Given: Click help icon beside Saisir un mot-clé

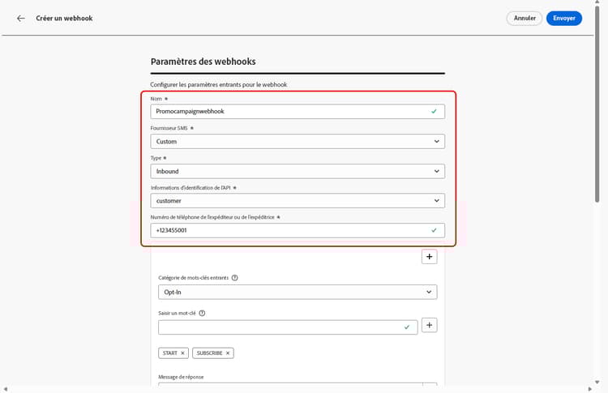Looking at the screenshot, I should (202, 313).
